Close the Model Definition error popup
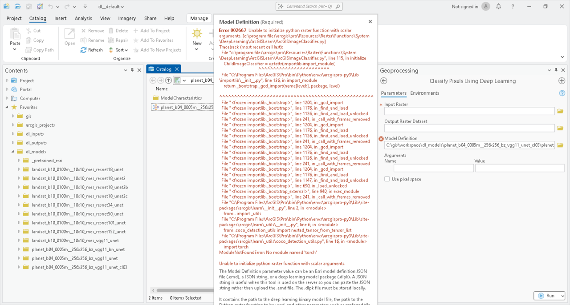This screenshot has height=305, width=570. pyautogui.click(x=370, y=21)
